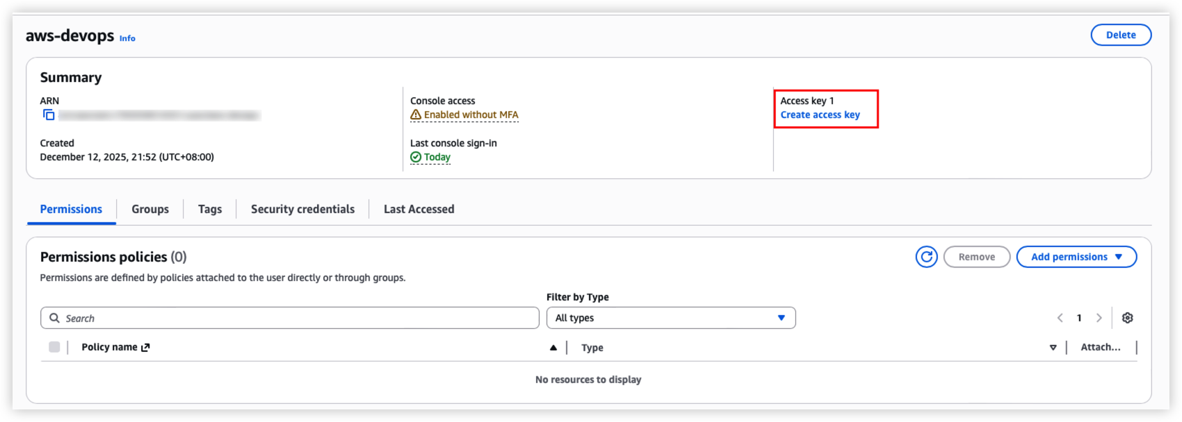Sort the Type column descending arrow

(x=1053, y=348)
